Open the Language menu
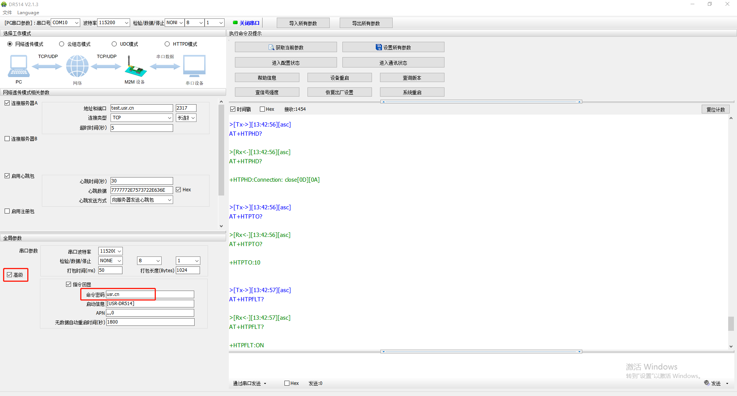This screenshot has width=737, height=396. click(28, 13)
